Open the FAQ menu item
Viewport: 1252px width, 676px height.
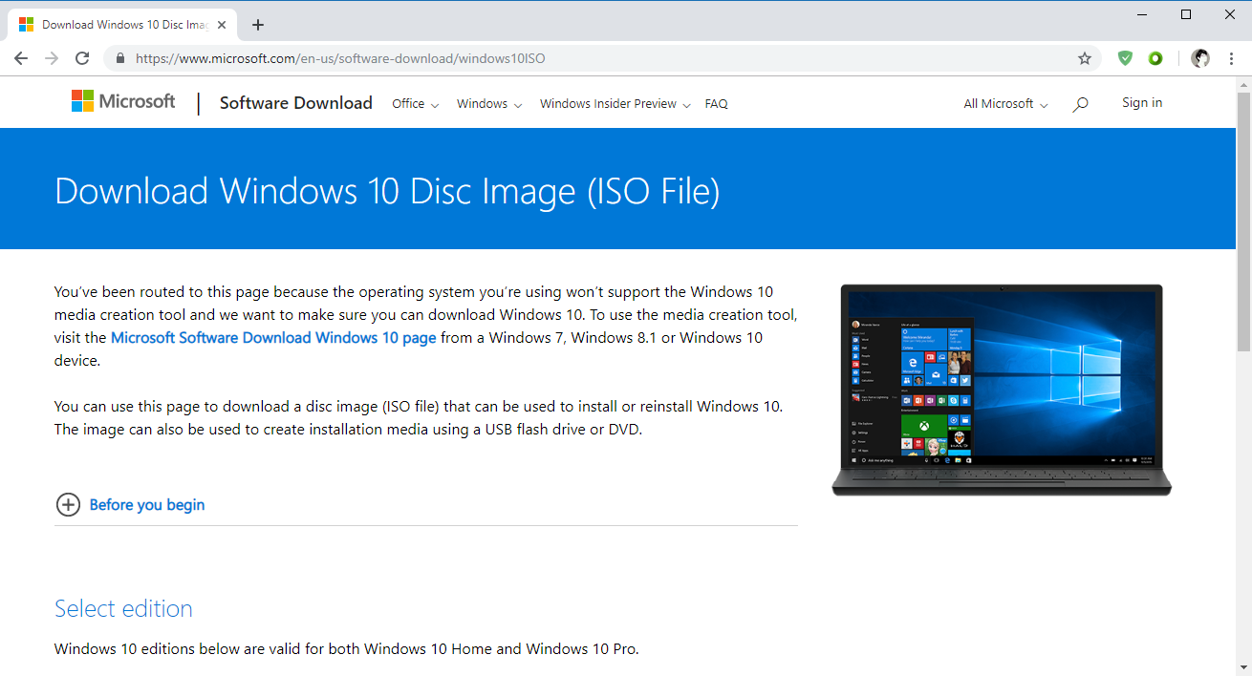pos(716,104)
